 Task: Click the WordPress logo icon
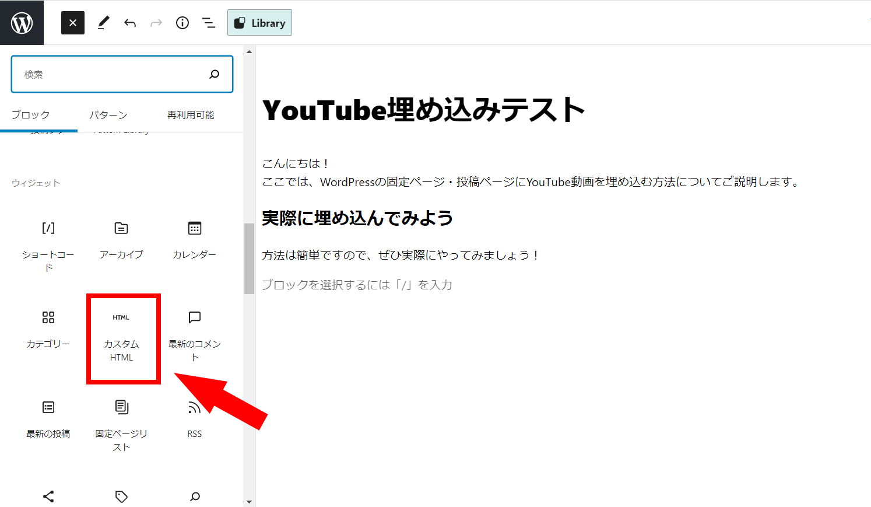tap(22, 23)
